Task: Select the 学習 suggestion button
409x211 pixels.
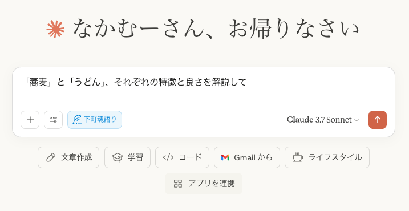Action: pos(128,157)
